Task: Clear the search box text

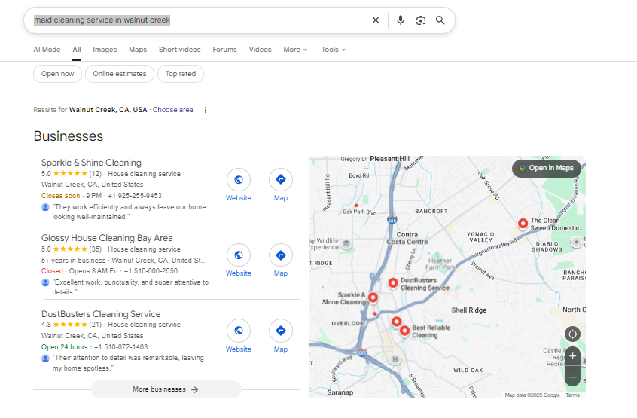Action: point(376,20)
